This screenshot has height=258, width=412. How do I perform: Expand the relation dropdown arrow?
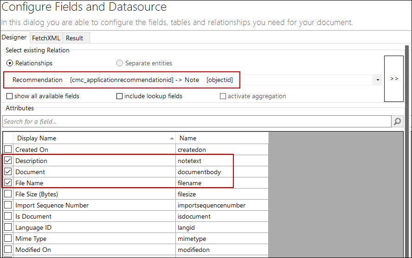click(x=378, y=80)
